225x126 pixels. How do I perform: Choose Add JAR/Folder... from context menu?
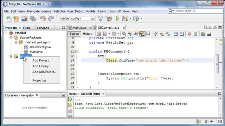(x=42, y=72)
